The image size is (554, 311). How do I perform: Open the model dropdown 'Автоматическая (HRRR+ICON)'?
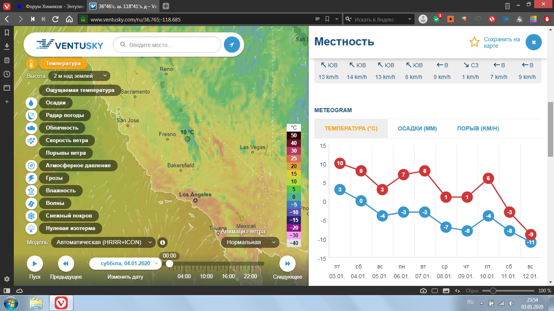click(x=103, y=243)
